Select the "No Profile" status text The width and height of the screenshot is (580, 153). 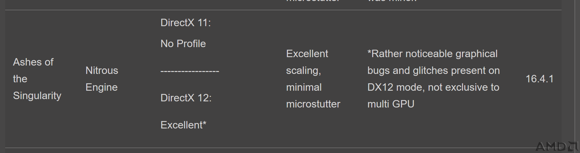pos(183,44)
